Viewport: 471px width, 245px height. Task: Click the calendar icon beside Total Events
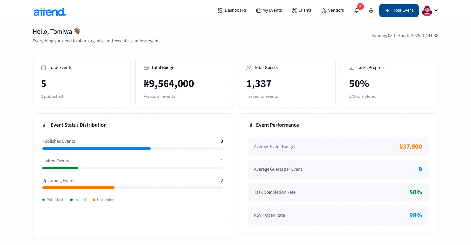coord(44,68)
